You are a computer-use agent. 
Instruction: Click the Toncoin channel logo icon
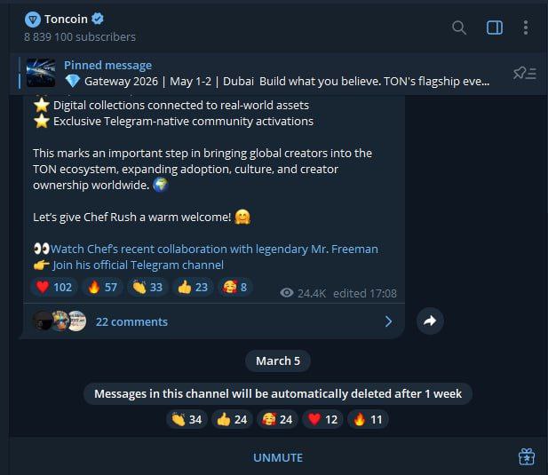pyautogui.click(x=33, y=19)
